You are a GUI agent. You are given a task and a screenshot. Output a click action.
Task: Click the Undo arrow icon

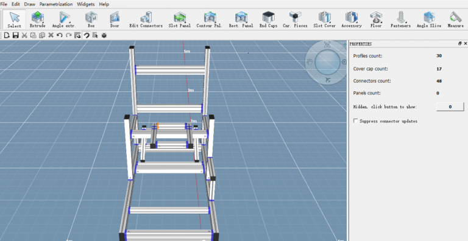click(59, 35)
